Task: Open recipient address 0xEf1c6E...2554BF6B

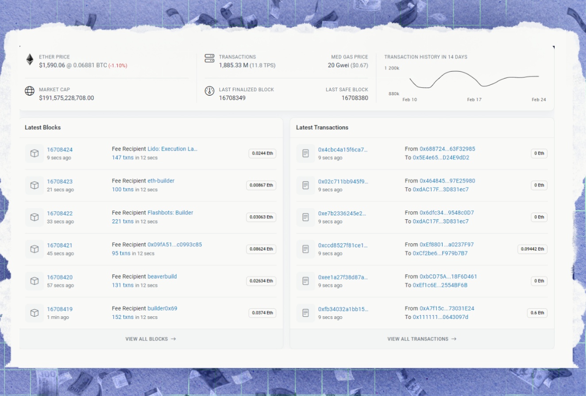Action: click(x=440, y=285)
